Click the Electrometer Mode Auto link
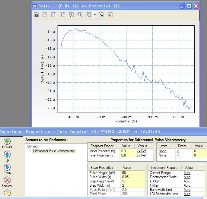Image resolution: width=207 pixels, height=199 pixels. (187, 177)
